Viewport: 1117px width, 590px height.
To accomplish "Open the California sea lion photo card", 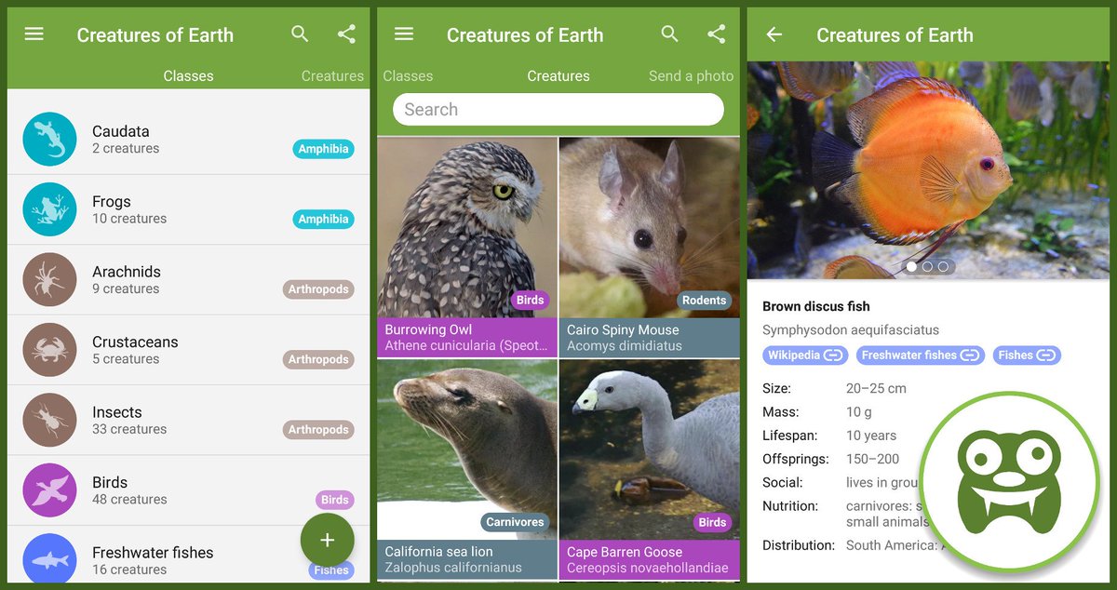I will (x=467, y=469).
